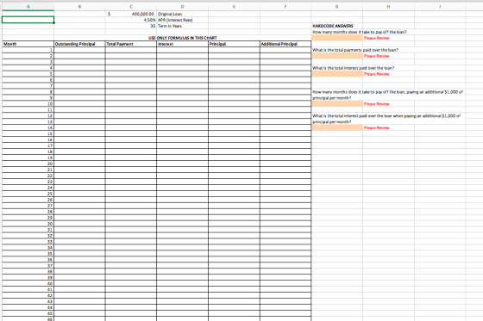The width and height of the screenshot is (483, 321).
Task: Click the orange answer cell for total interest
Action: [336, 74]
